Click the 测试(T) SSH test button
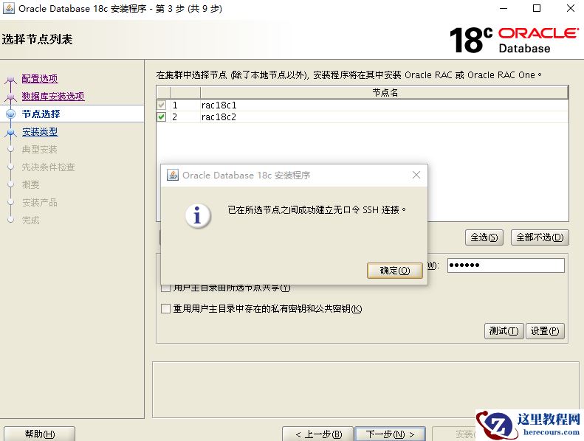 [504, 331]
